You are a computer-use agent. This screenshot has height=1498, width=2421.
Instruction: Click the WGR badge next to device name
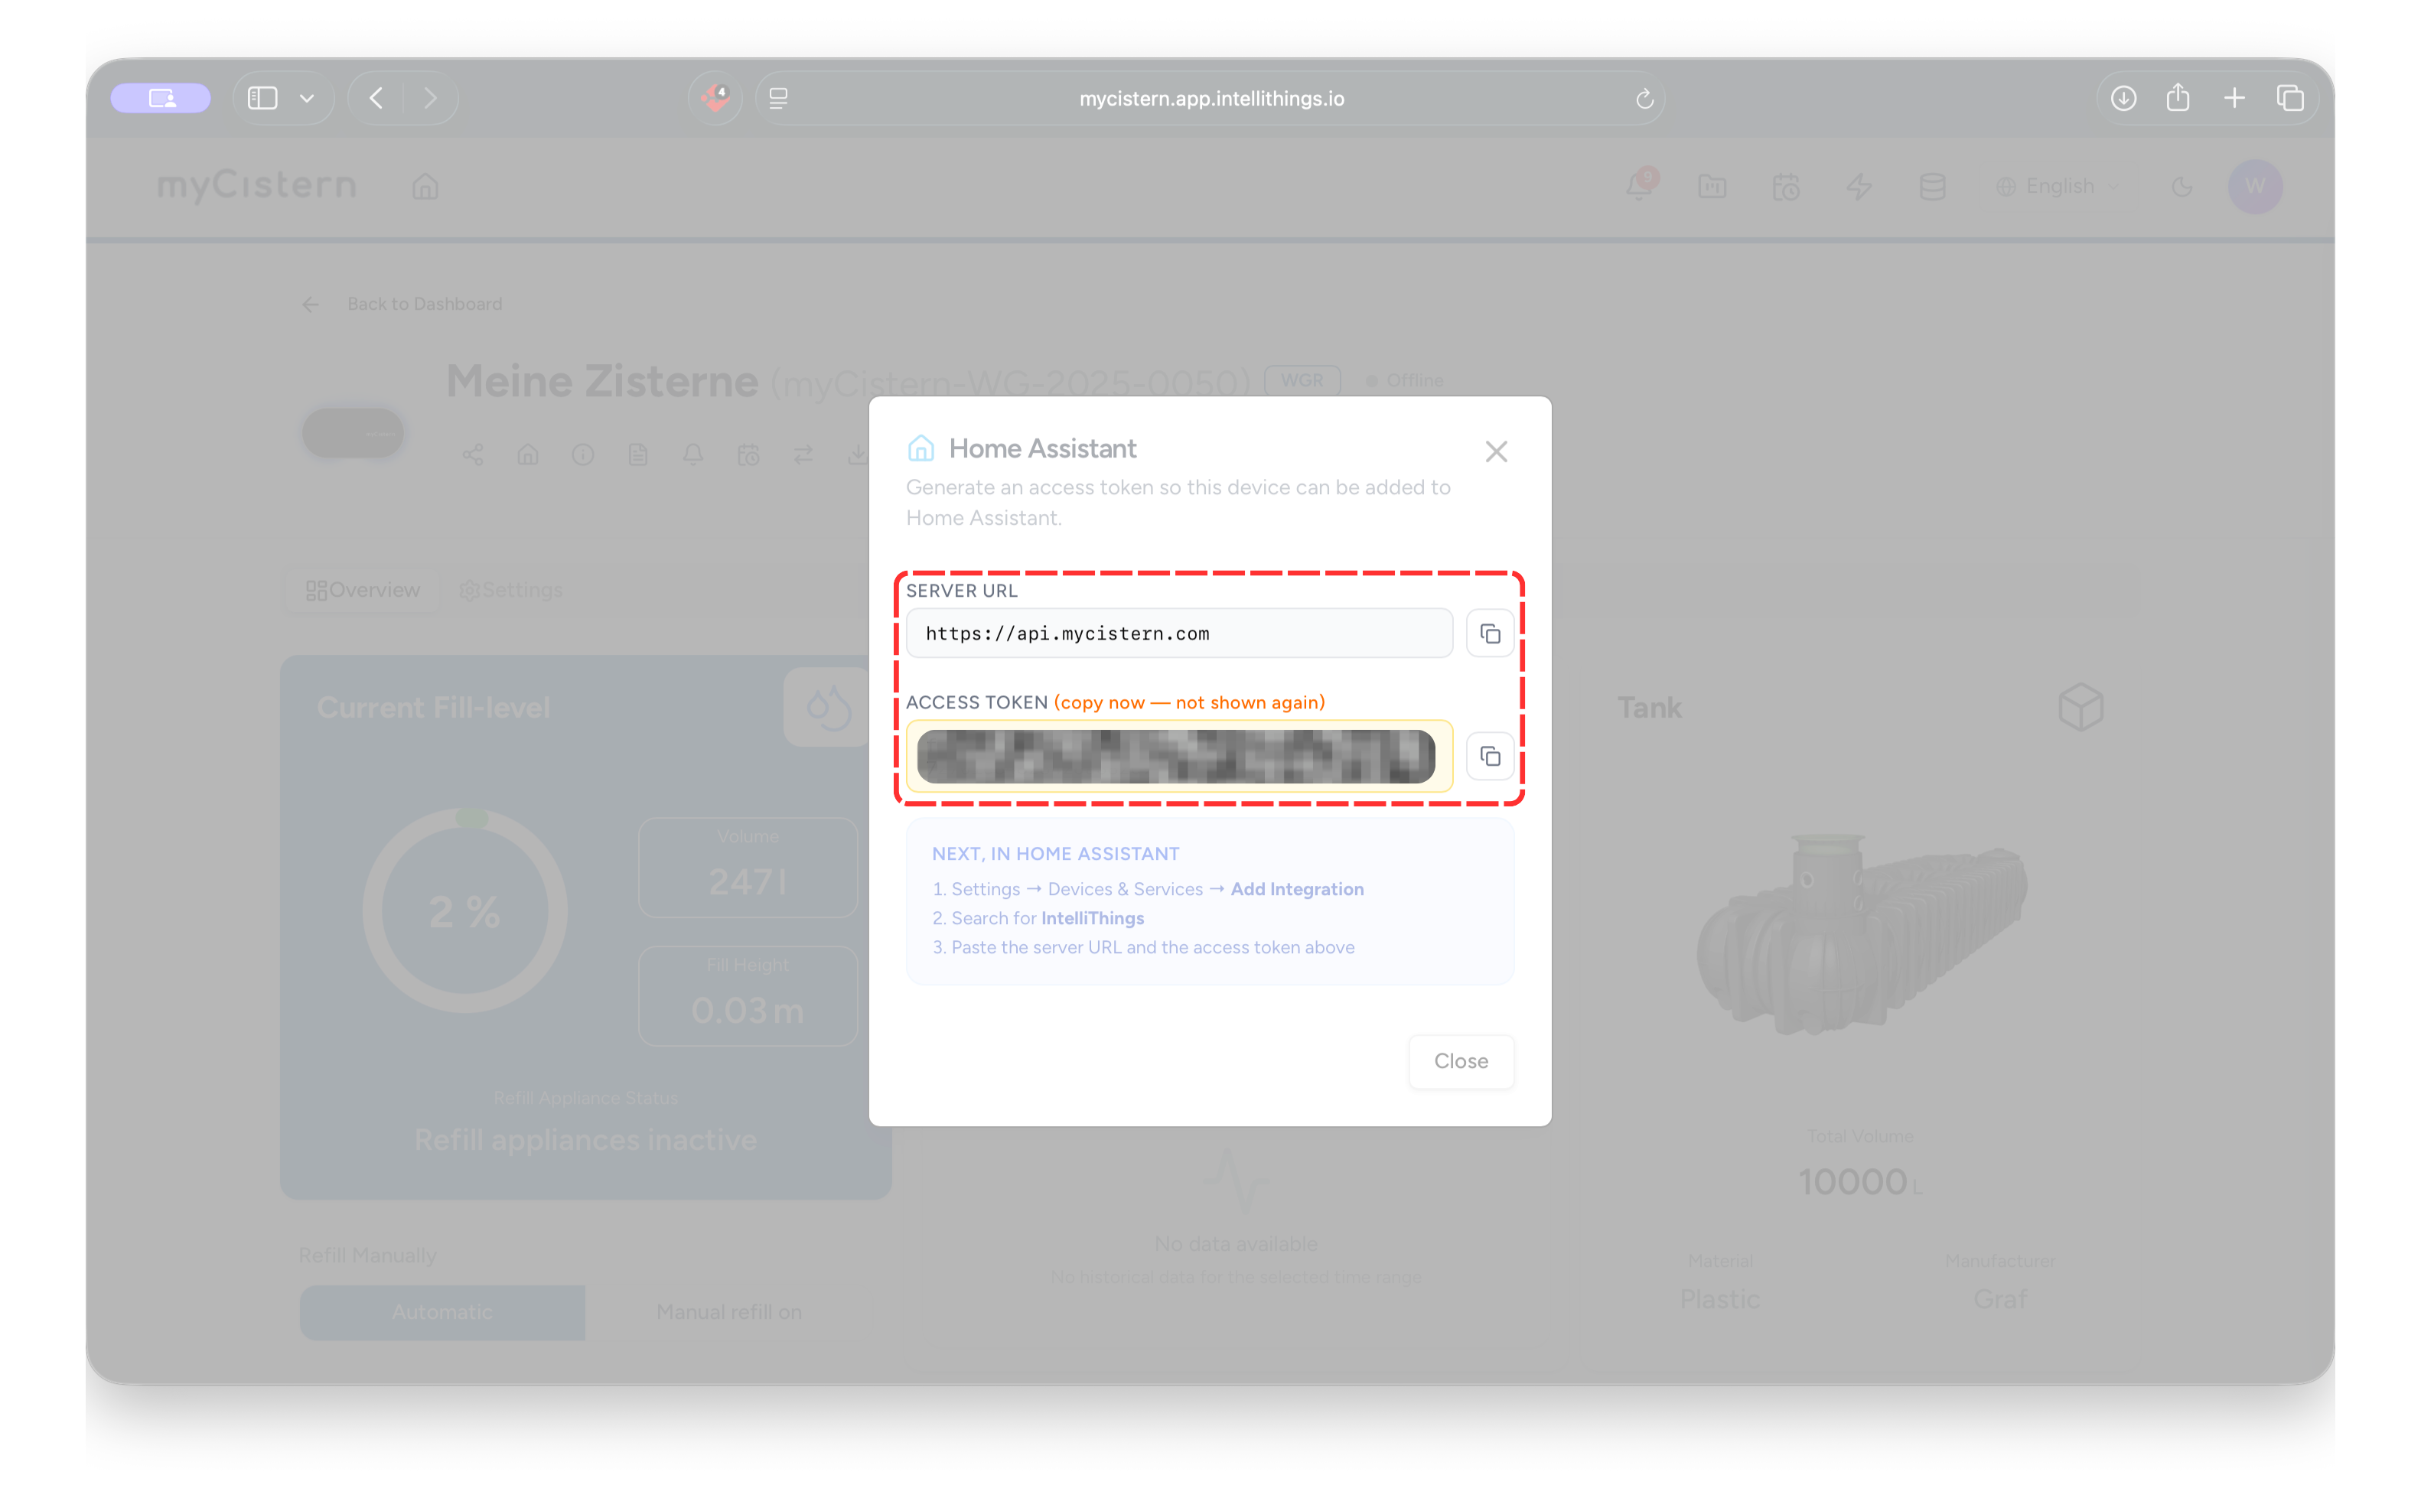pyautogui.click(x=1302, y=380)
